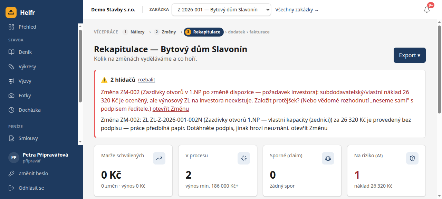442x199 pixels.
Task: Click the main page vertical scrollbar thumb
Action: tap(439, 69)
